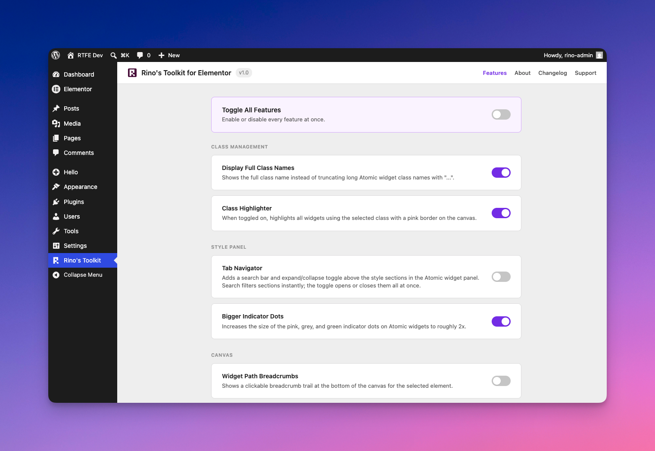Click the Rino's Toolkit logo in header
Image resolution: width=655 pixels, height=451 pixels.
coord(132,73)
